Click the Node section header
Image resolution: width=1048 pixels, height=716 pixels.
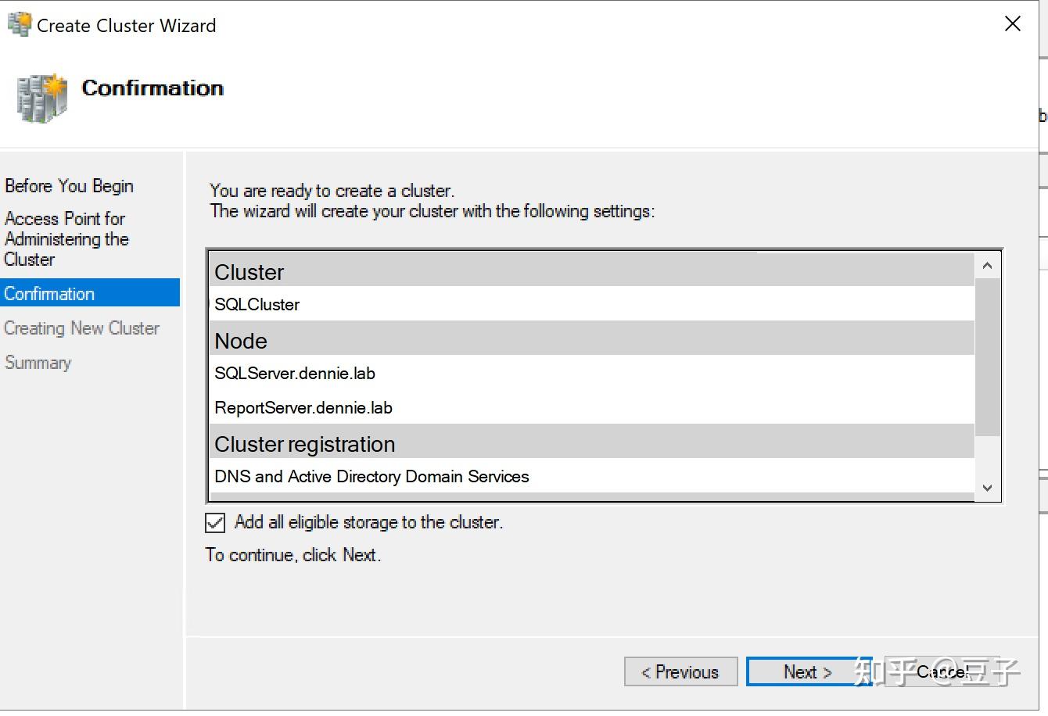coord(240,341)
